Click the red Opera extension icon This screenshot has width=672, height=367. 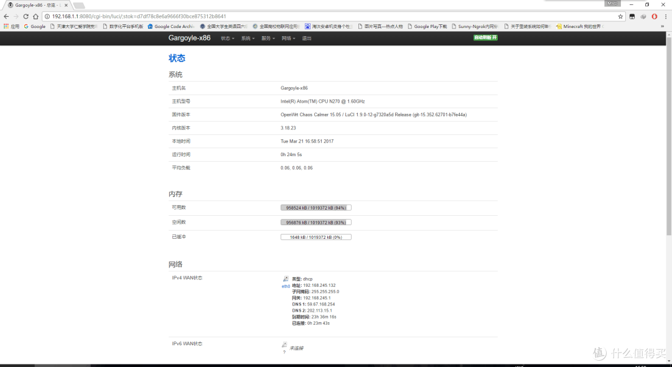(x=654, y=16)
